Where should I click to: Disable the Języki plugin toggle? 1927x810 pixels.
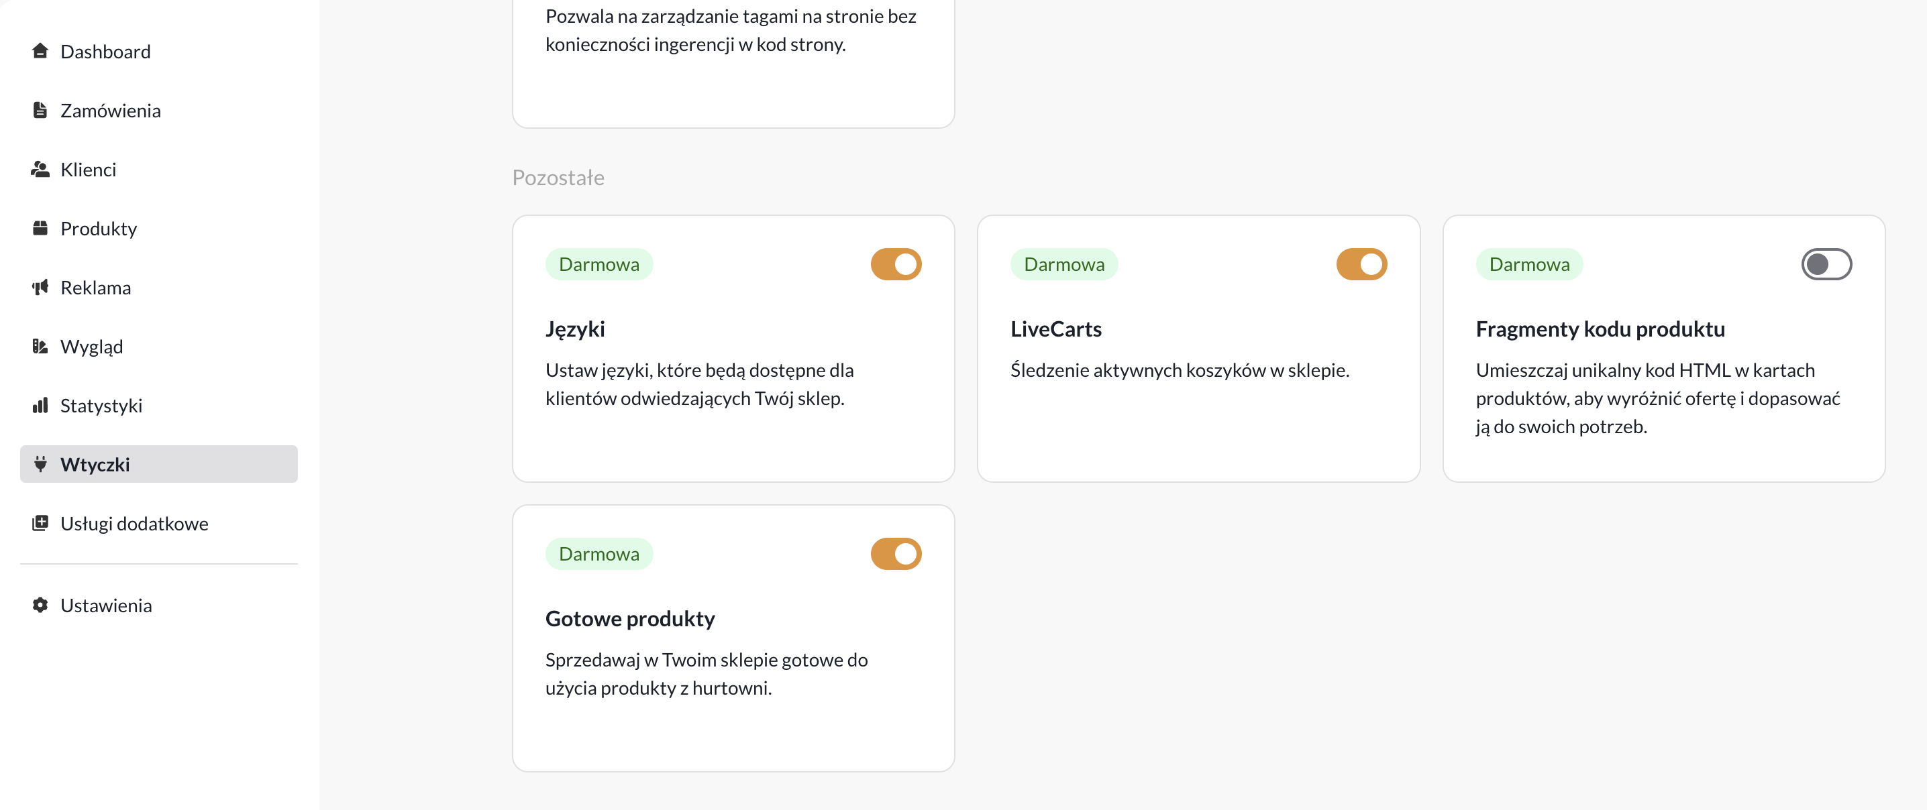tap(896, 264)
